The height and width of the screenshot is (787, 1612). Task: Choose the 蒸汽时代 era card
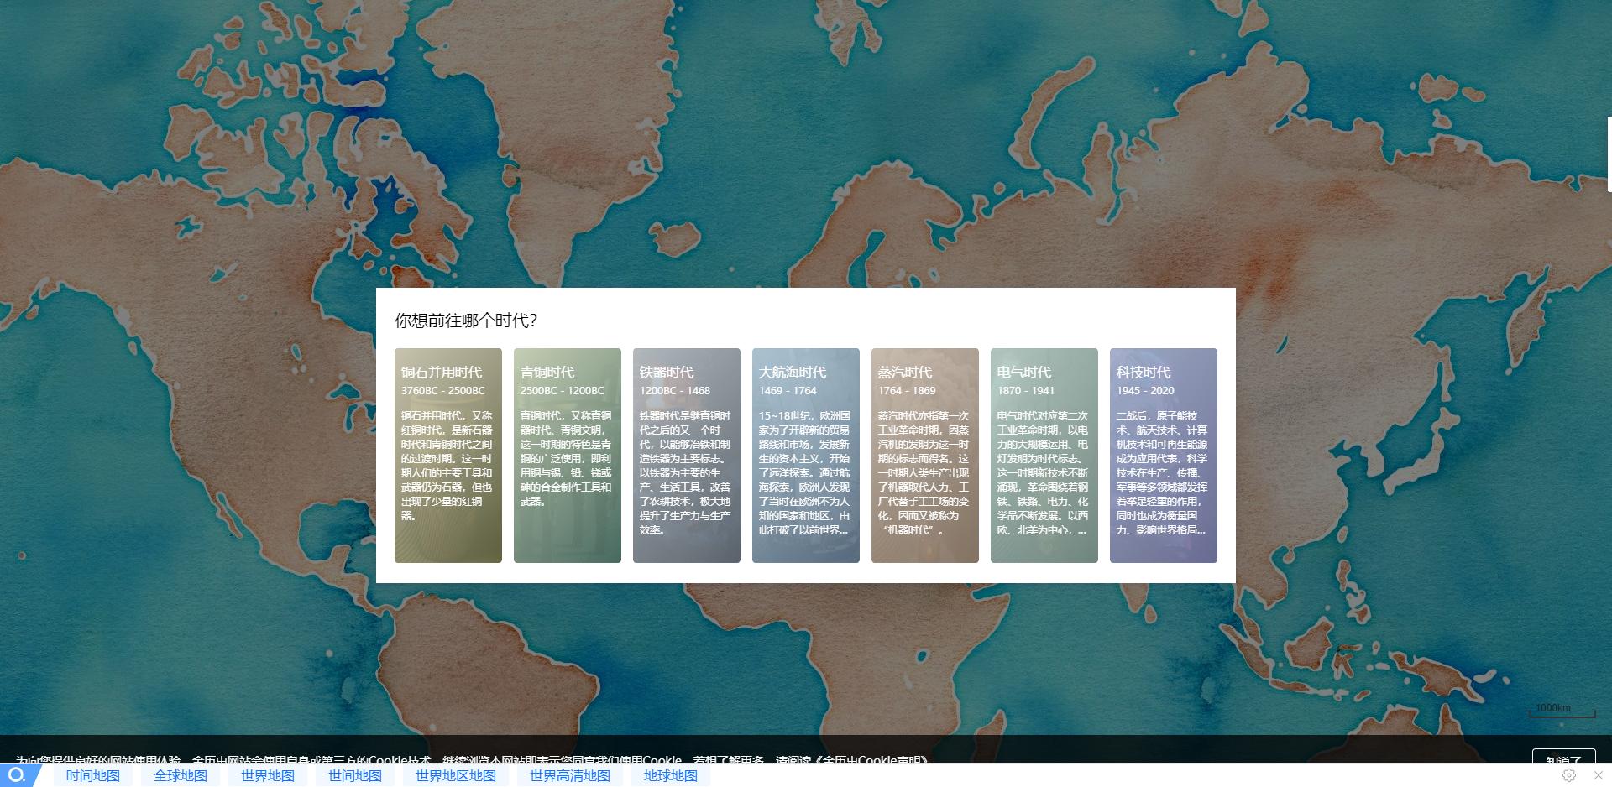click(925, 456)
